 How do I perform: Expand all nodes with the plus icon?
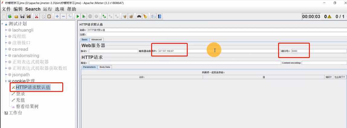click(57, 16)
